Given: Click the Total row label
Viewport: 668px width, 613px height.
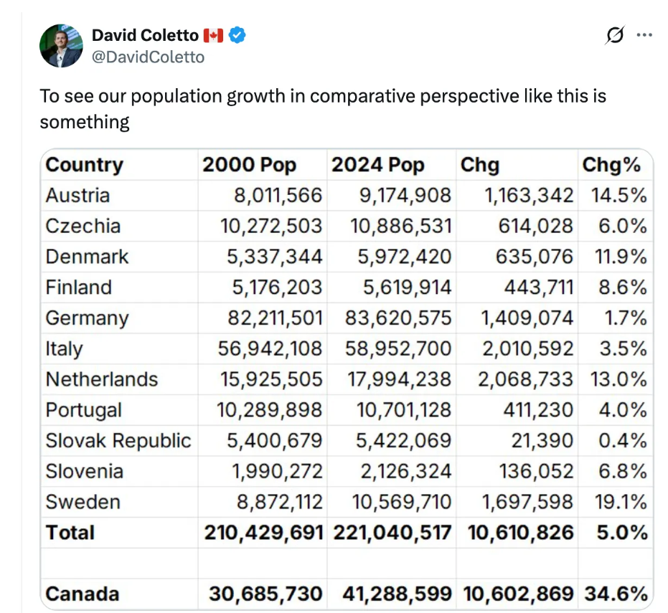Looking at the screenshot, I should click(70, 533).
